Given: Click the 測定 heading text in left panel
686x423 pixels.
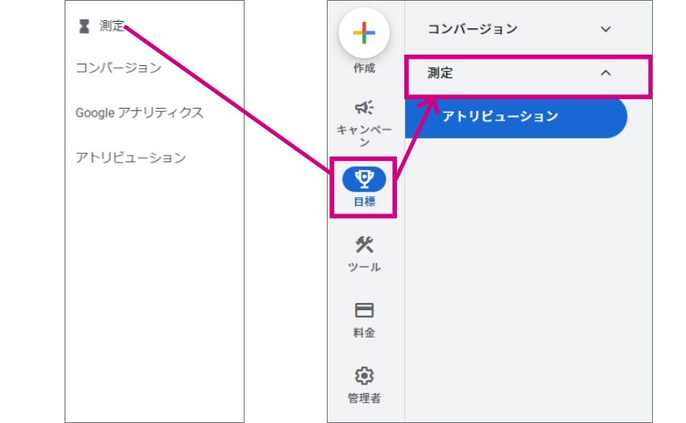Looking at the screenshot, I should coord(112,27).
